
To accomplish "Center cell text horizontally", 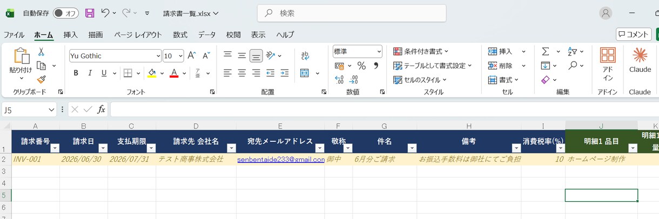I will pos(242,73).
